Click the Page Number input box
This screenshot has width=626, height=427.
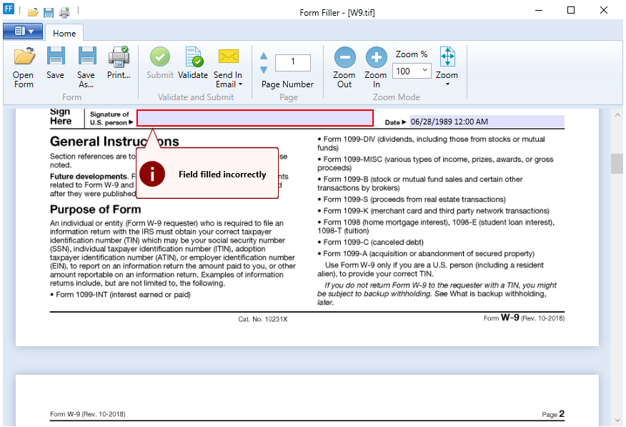tap(293, 62)
